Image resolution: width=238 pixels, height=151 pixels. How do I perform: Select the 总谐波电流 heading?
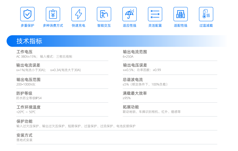tap(133, 79)
